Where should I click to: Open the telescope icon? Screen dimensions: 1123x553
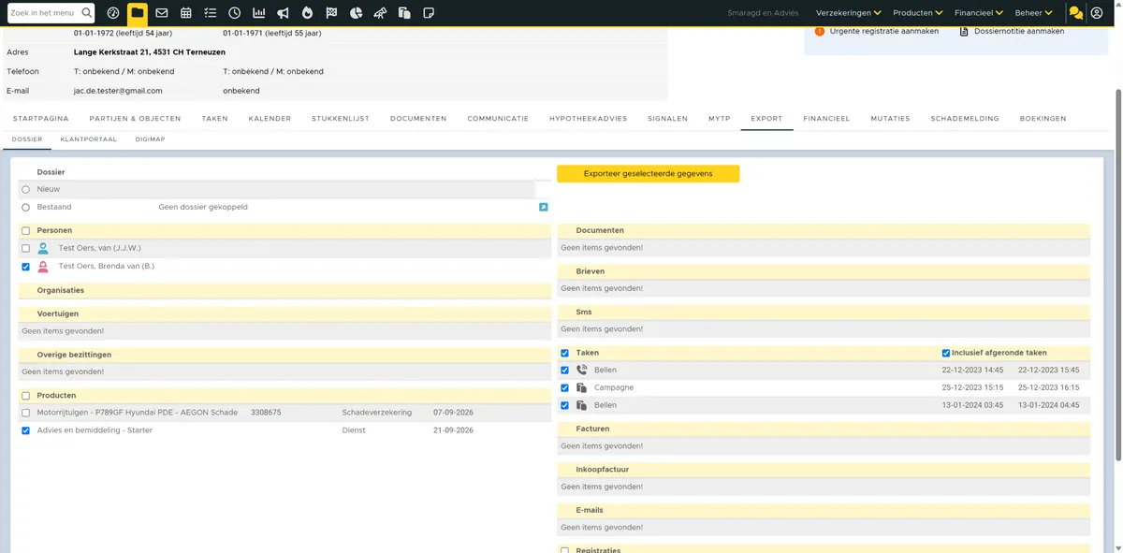[380, 13]
